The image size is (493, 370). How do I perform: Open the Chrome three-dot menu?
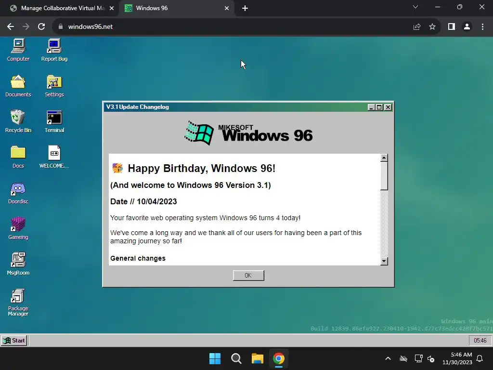[x=482, y=27]
